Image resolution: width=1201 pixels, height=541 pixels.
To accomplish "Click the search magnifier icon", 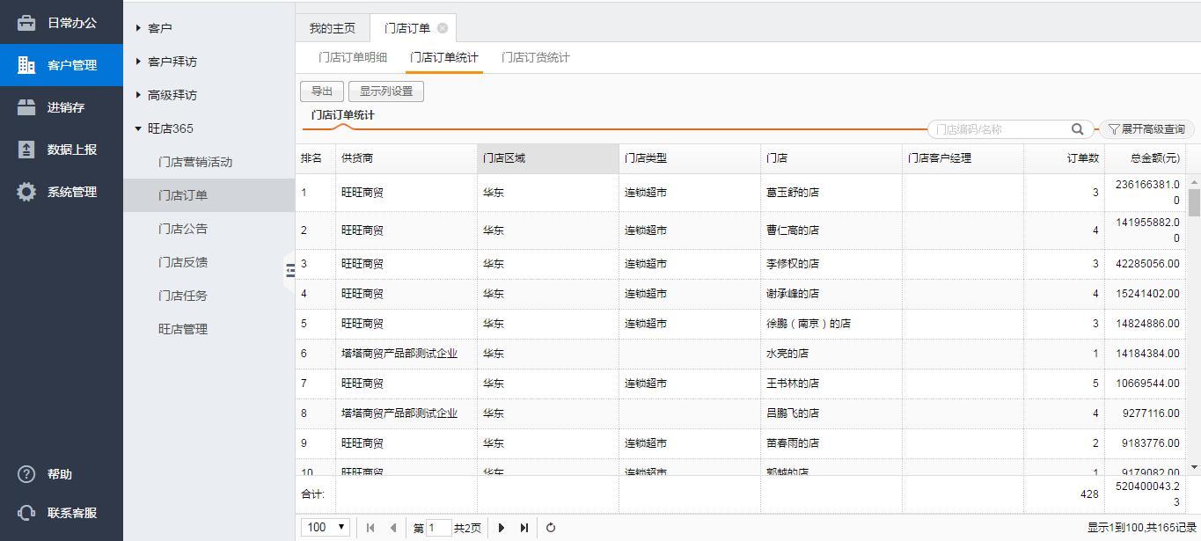I will pos(1077,129).
